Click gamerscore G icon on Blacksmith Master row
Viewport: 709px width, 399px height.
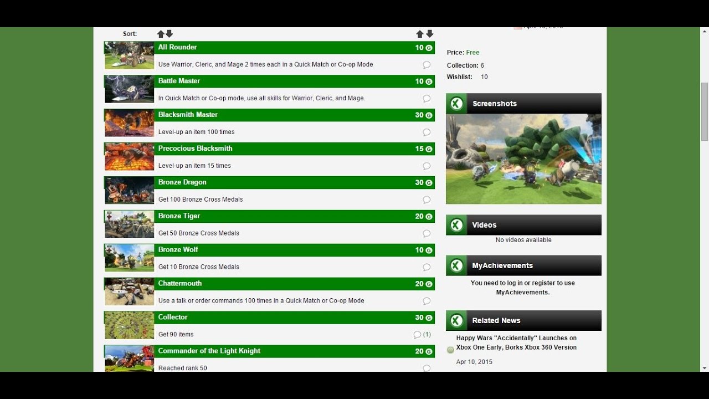click(429, 115)
